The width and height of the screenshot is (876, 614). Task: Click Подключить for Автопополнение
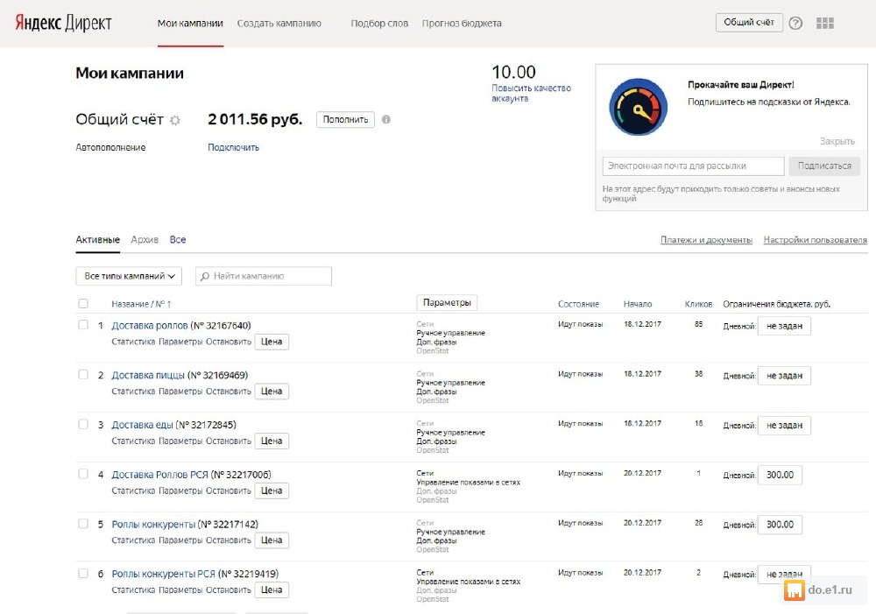pyautogui.click(x=234, y=147)
